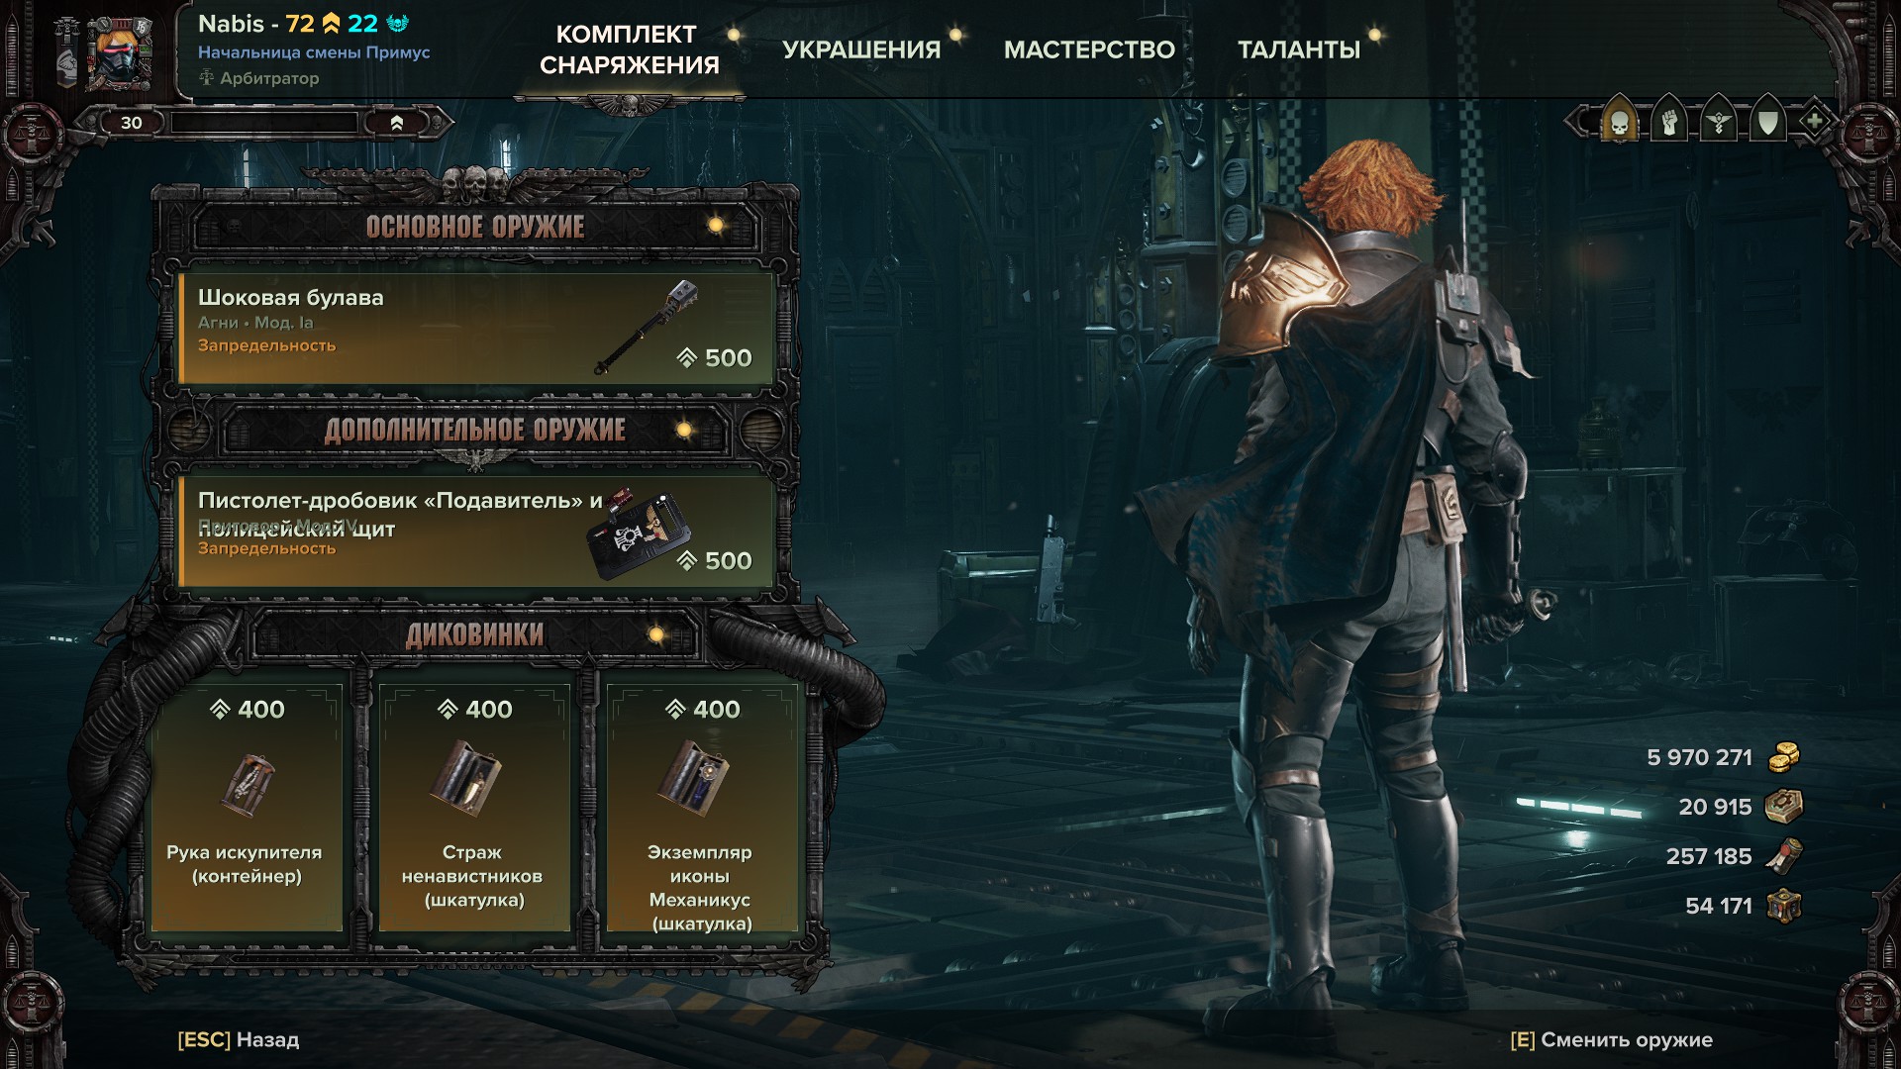
Task: Open the Пистолет-дробовик secondary weapon slot
Action: 475,532
